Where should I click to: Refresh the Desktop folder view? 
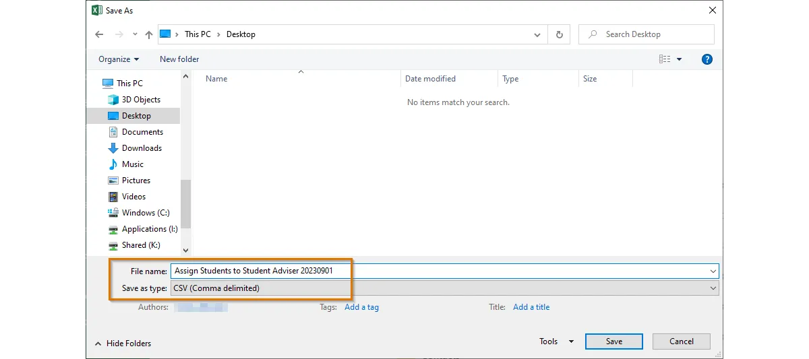click(x=559, y=34)
